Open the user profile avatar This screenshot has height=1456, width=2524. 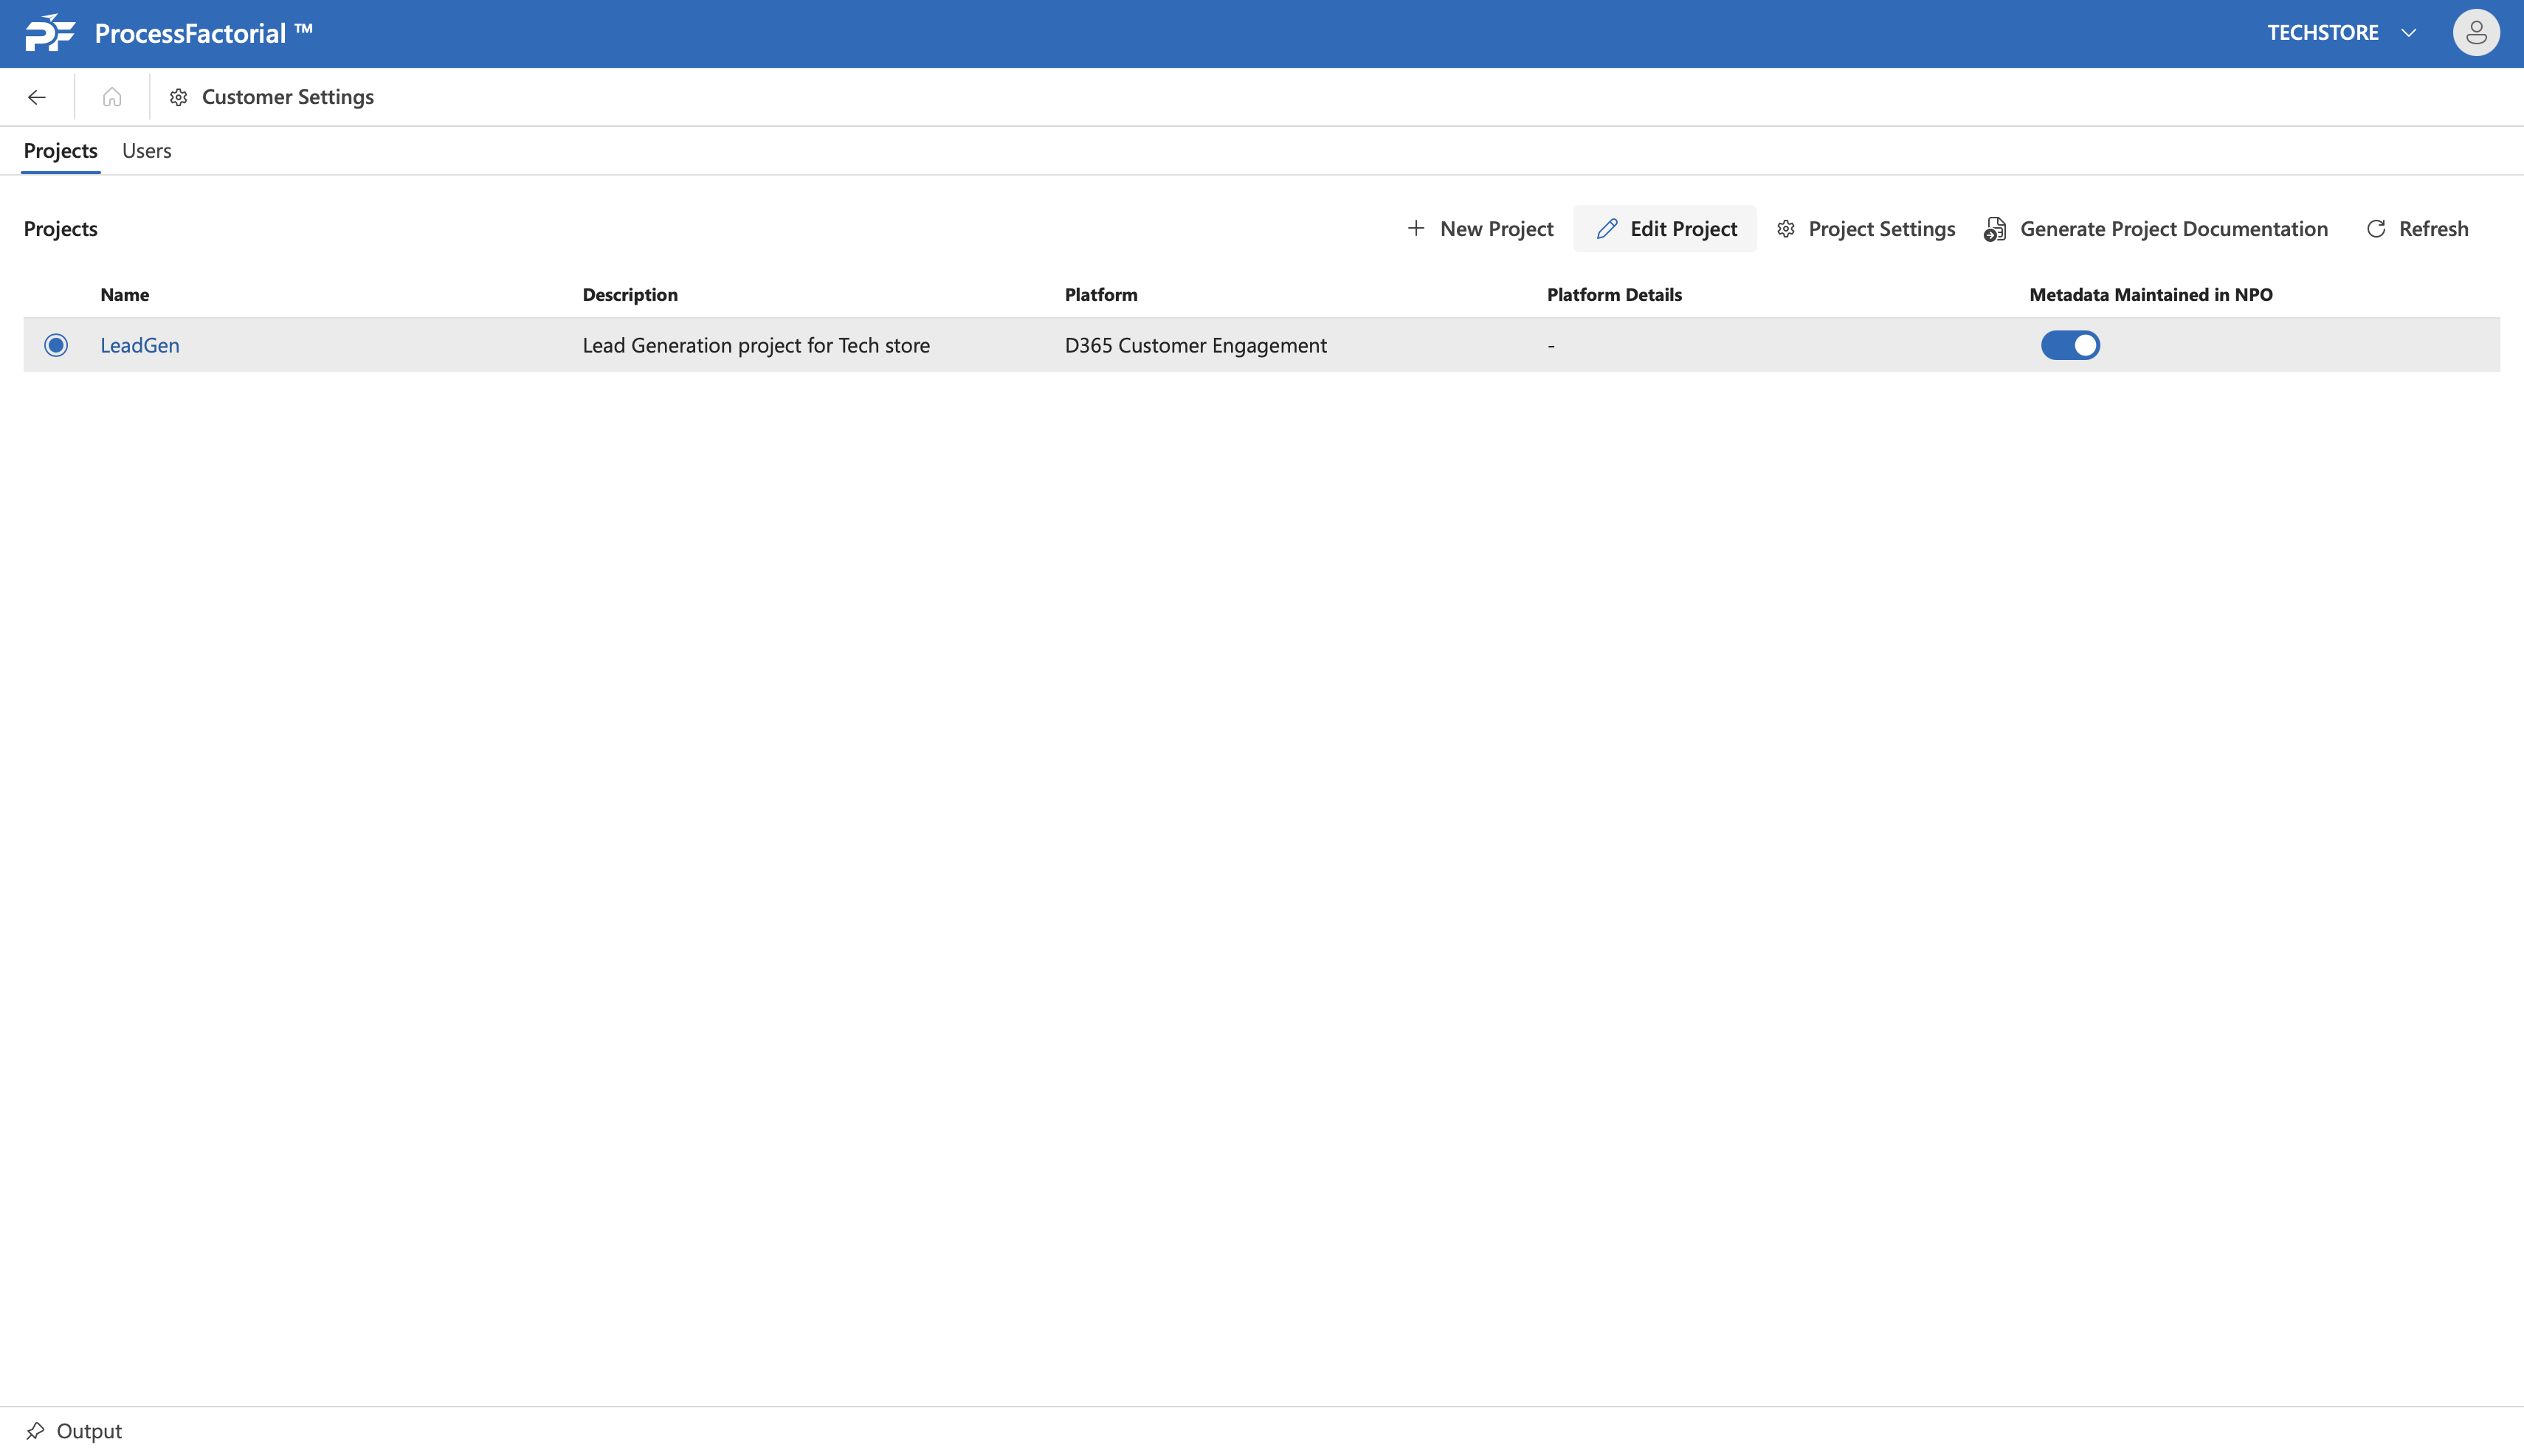pyautogui.click(x=2475, y=33)
